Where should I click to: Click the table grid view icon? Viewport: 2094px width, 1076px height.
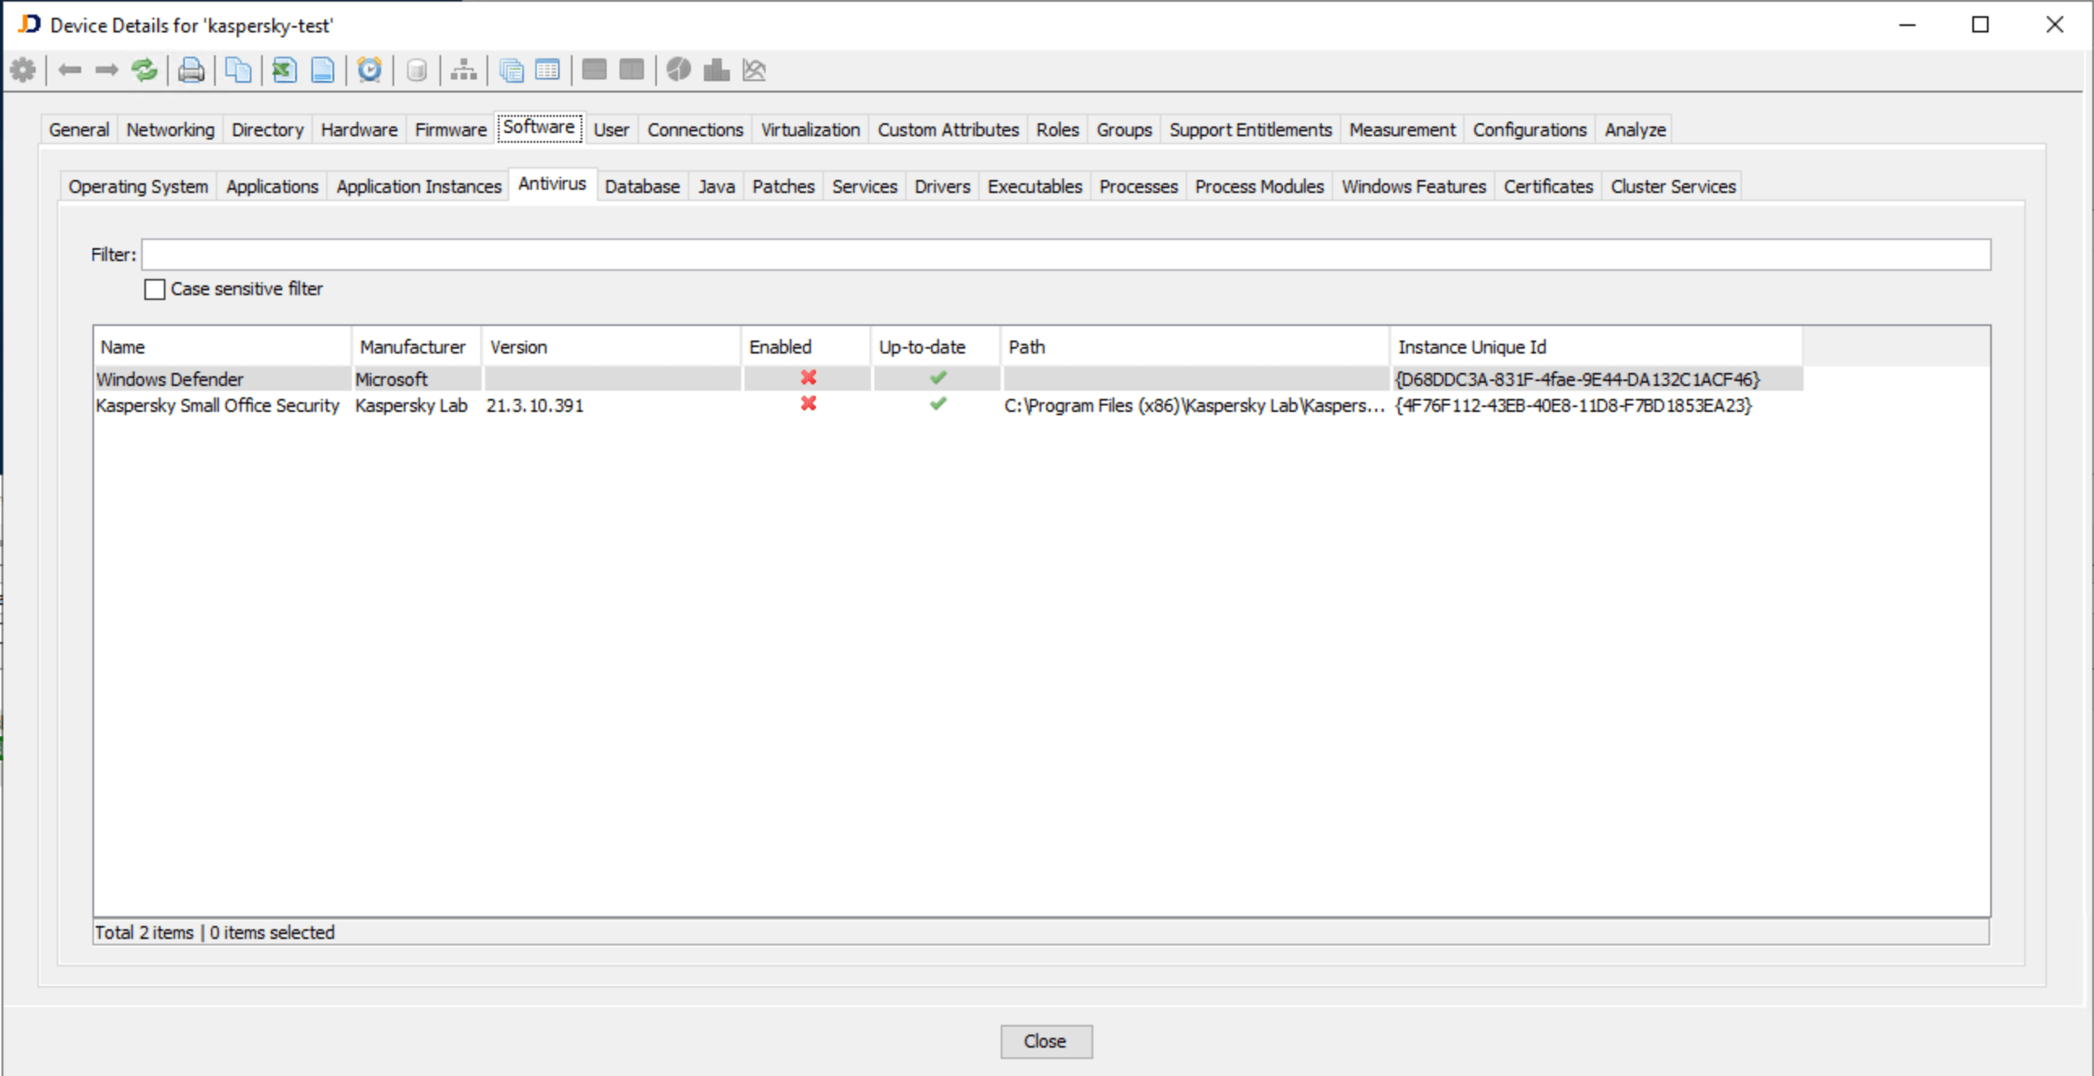click(x=548, y=70)
